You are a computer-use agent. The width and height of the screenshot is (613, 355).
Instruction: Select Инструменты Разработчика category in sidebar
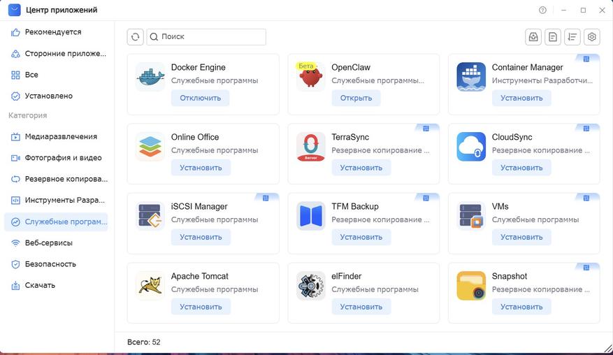(x=56, y=200)
